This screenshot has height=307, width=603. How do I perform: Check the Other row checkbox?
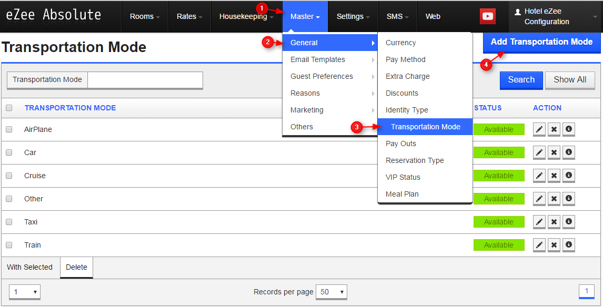point(9,199)
